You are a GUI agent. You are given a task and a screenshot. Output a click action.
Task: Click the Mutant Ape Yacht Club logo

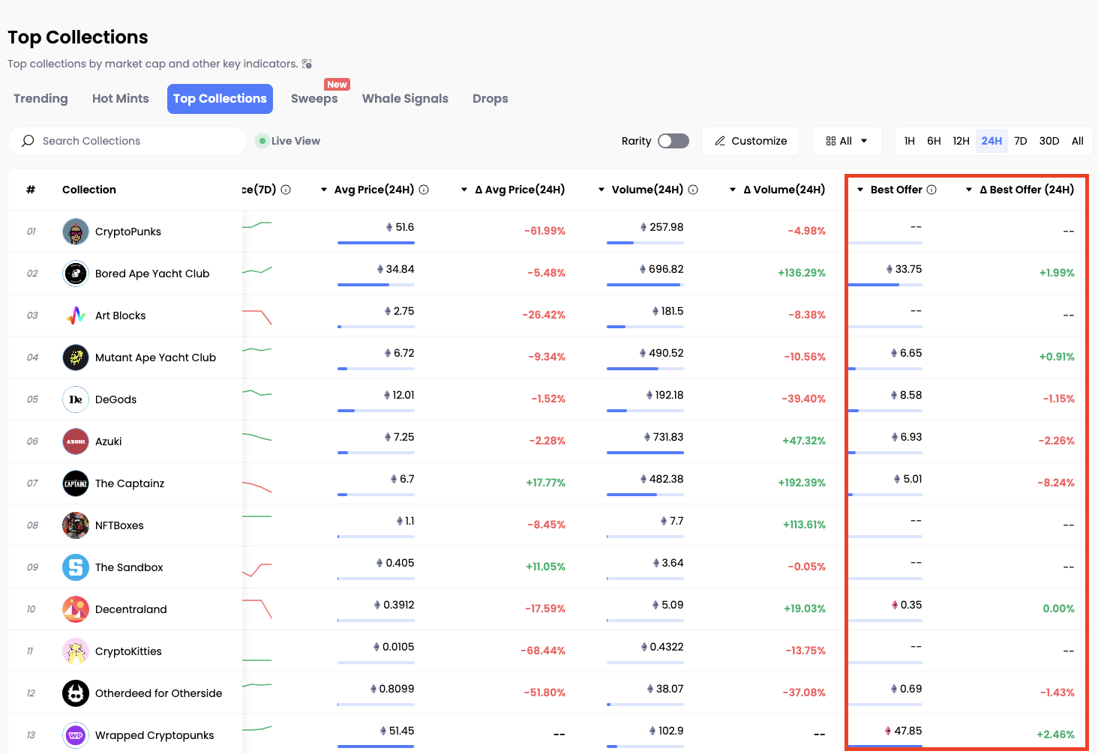click(x=76, y=358)
